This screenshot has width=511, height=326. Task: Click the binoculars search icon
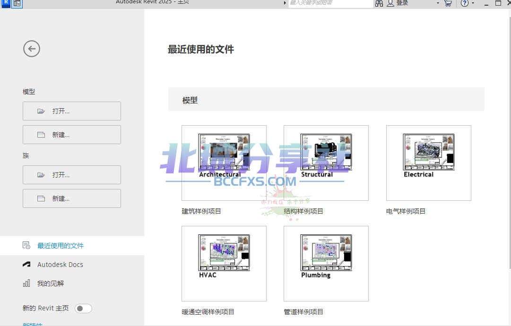point(379,3)
